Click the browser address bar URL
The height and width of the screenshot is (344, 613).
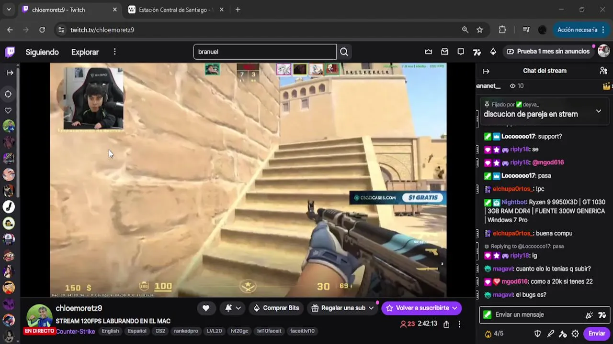102,30
